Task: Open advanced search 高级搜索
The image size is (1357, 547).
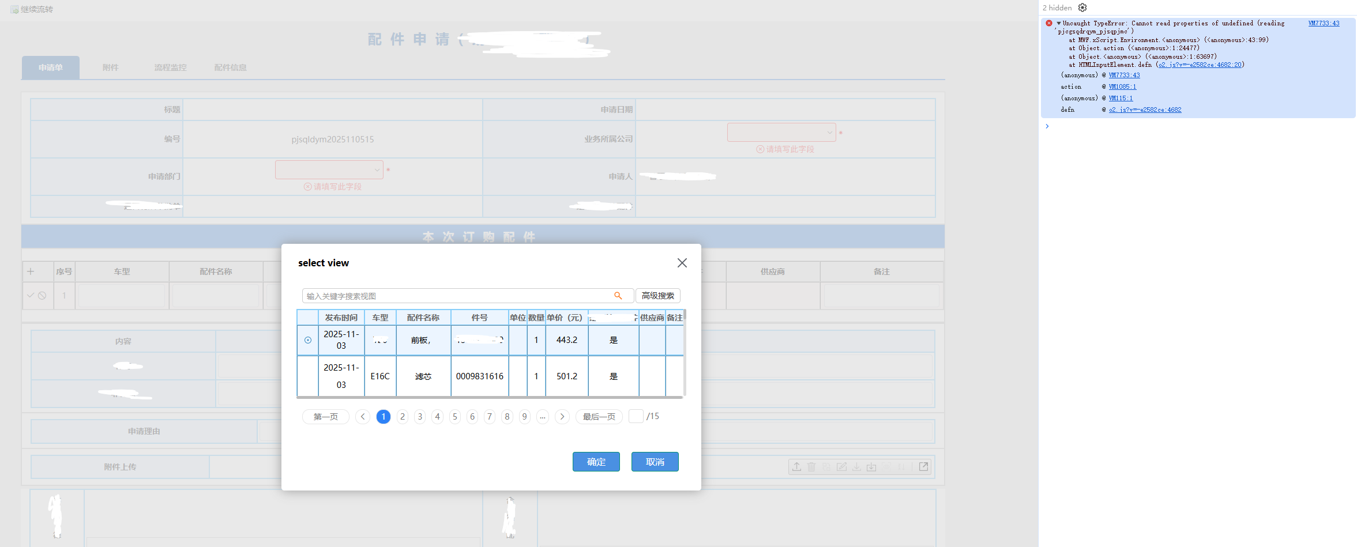Action: (x=658, y=296)
